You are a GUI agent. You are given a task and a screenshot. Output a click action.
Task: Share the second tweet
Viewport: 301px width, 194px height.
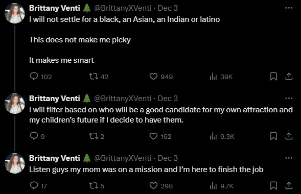[x=289, y=136]
